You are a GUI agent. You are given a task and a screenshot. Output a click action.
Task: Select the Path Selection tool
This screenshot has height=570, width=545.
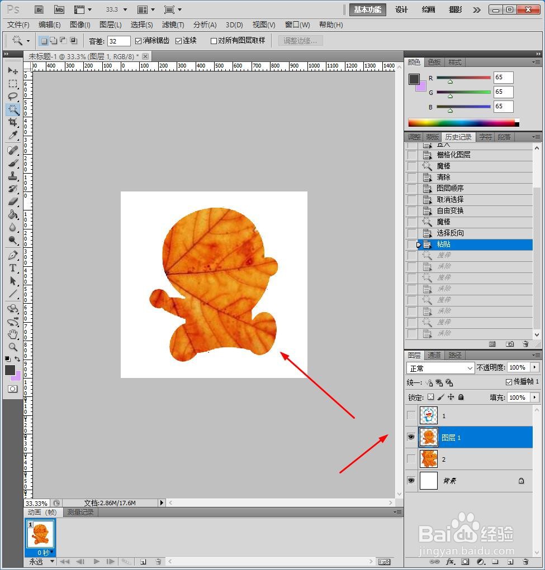click(13, 281)
